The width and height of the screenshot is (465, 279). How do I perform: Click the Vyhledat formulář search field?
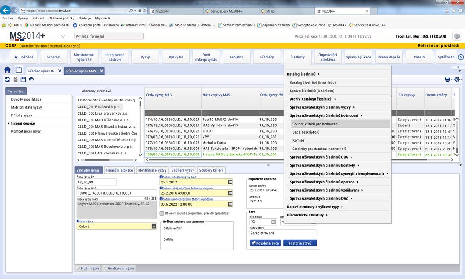pyautogui.click(x=109, y=36)
